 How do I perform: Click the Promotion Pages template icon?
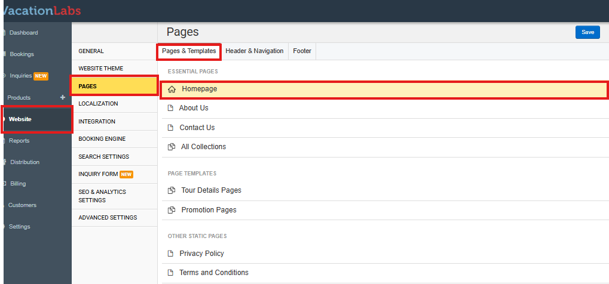172,210
